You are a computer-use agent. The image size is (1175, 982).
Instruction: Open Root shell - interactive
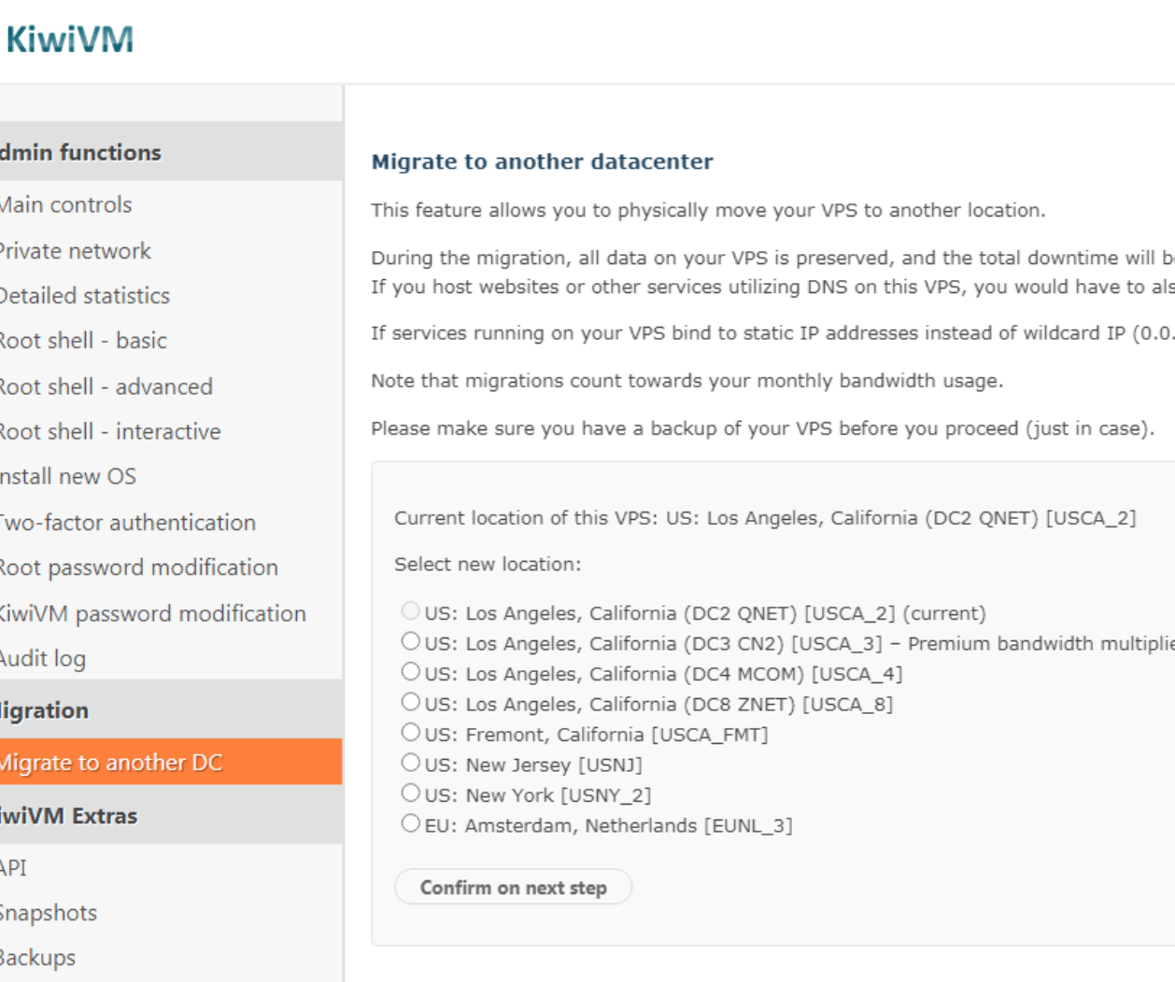click(x=110, y=431)
